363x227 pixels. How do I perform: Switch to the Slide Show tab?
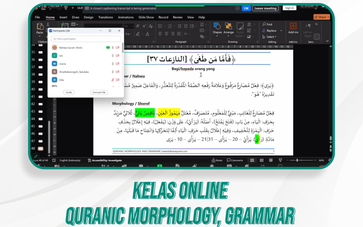click(x=146, y=17)
